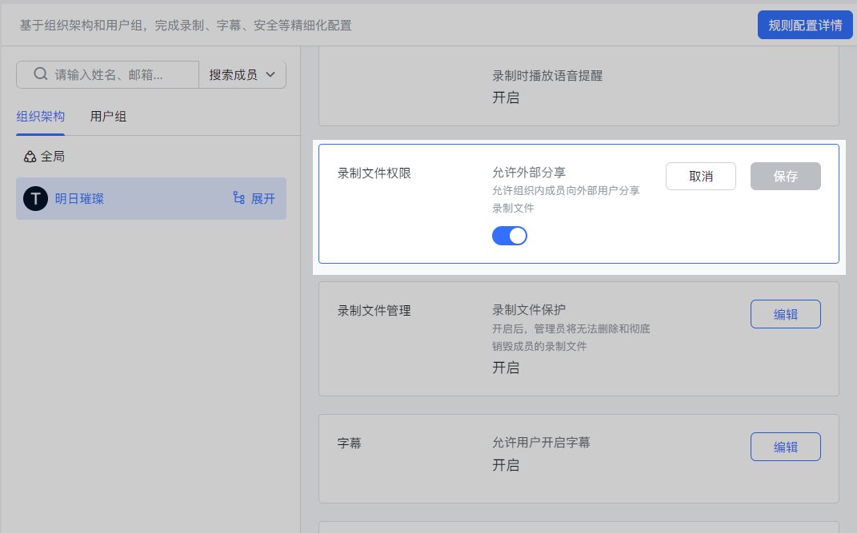The width and height of the screenshot is (857, 533).
Task: Click the magnifier search icon
Action: click(41, 74)
